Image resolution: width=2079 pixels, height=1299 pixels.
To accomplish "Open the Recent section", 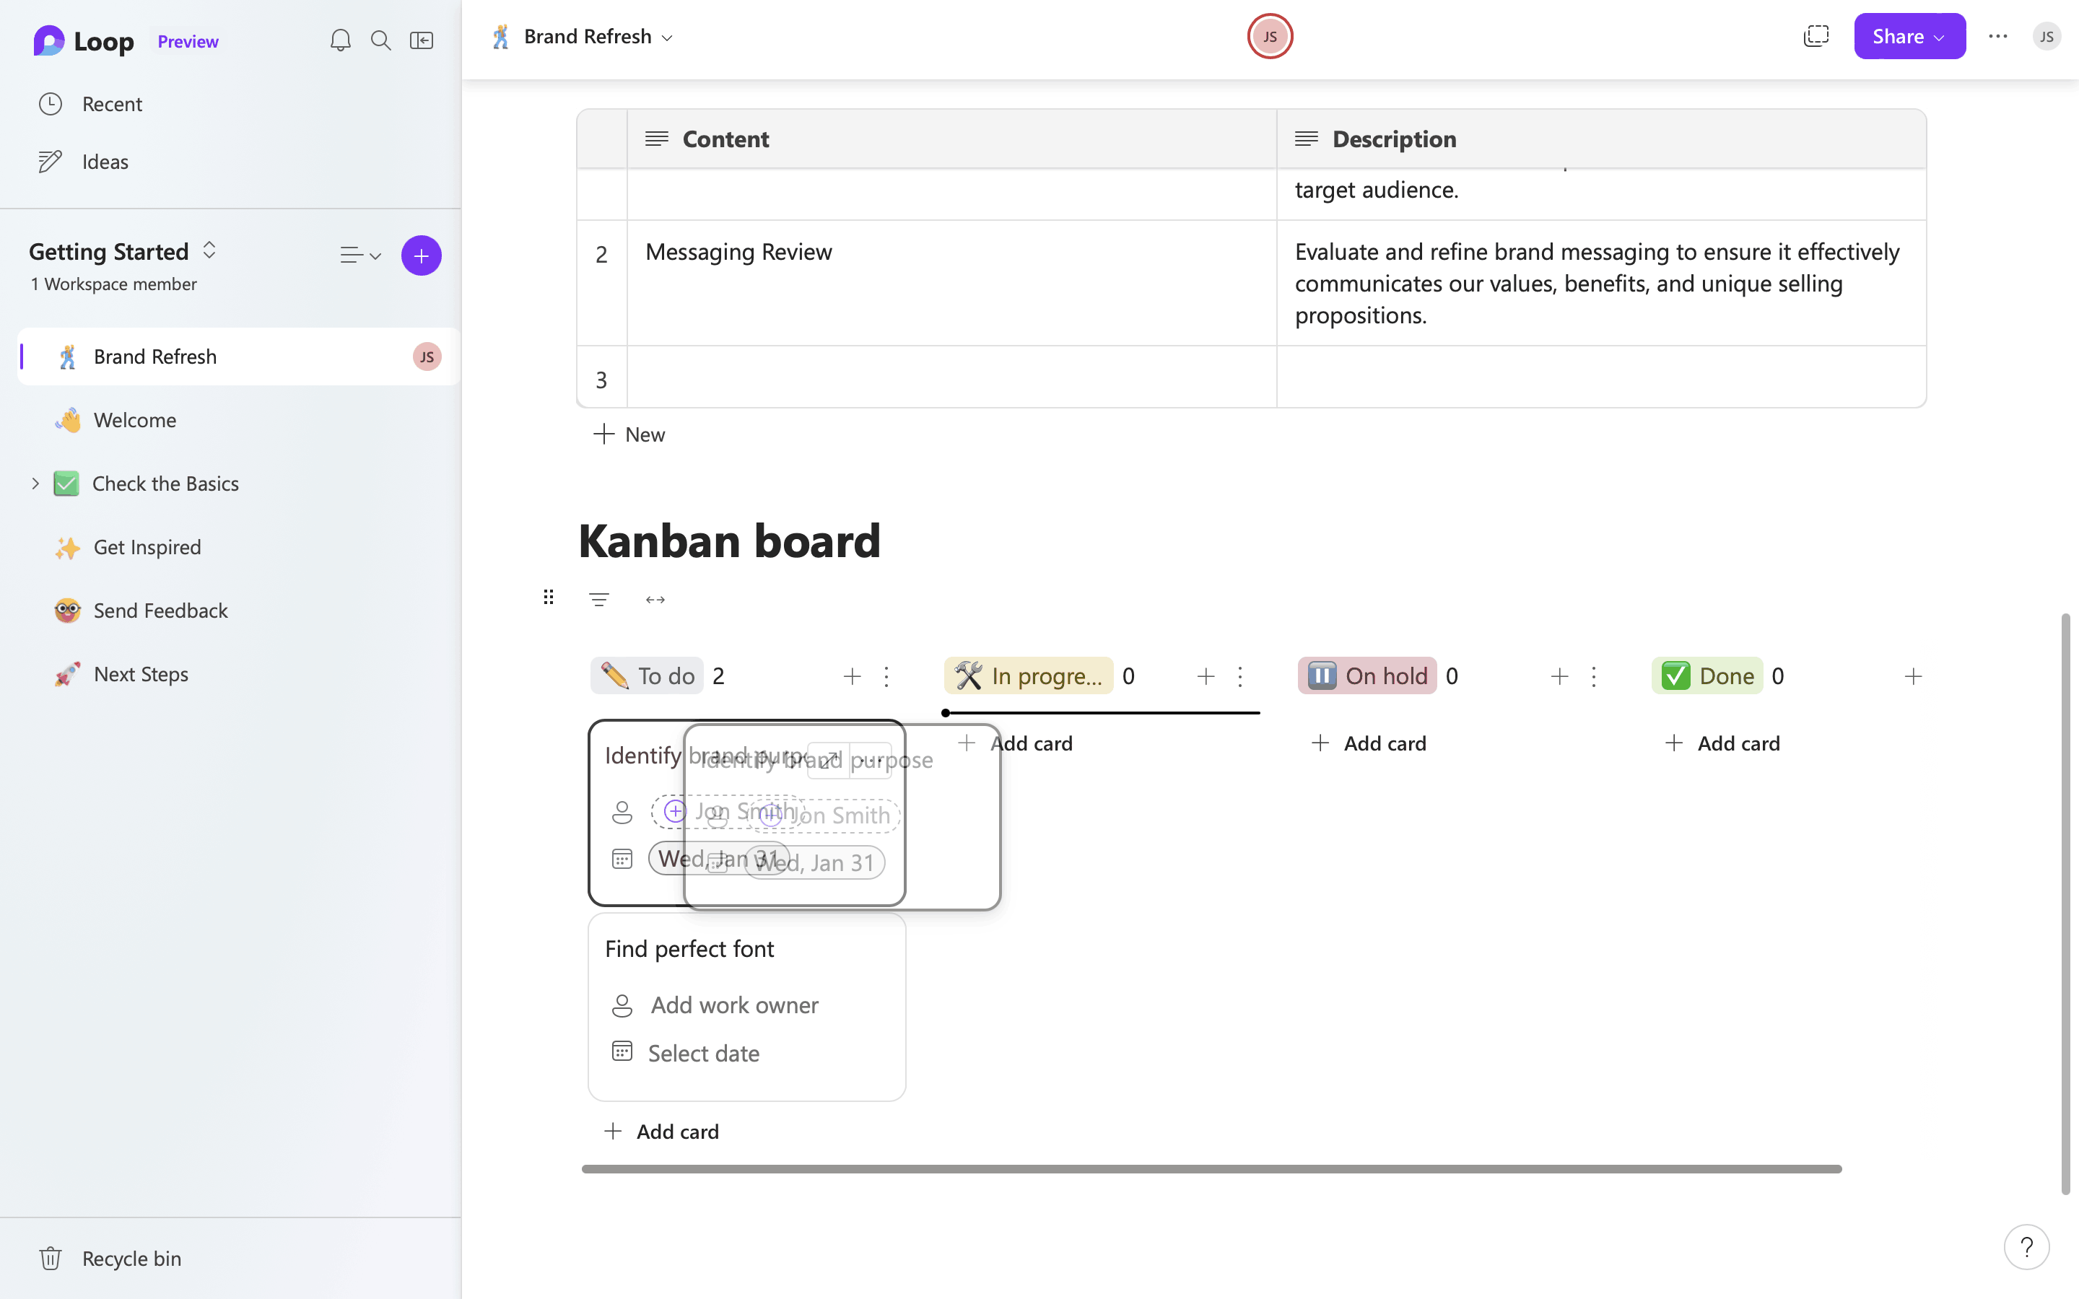I will (112, 104).
